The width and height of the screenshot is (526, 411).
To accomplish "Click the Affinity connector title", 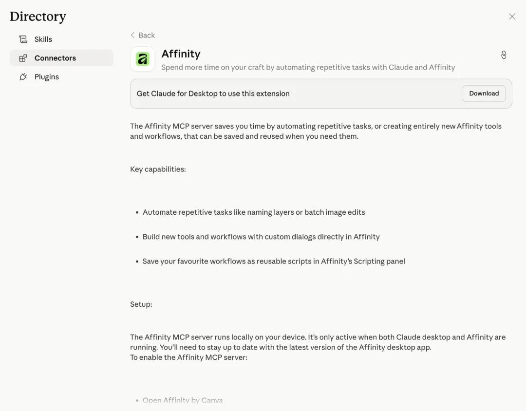I will [181, 54].
